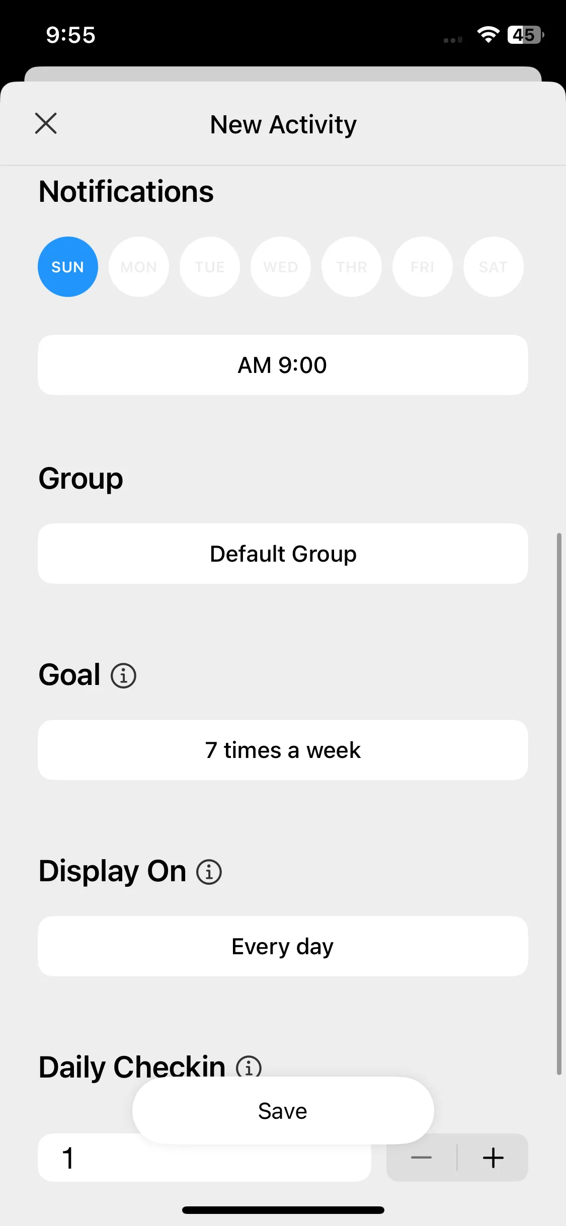Screen dimensions: 566x1226
Task: Decrease daily checkin count with minus
Action: point(421,1158)
